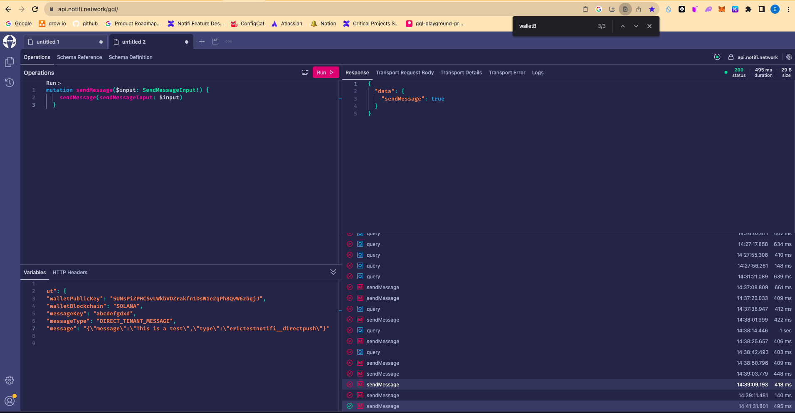The width and height of the screenshot is (795, 413).
Task: Open the user account icon in bottom-left sidebar
Action: coord(10,401)
